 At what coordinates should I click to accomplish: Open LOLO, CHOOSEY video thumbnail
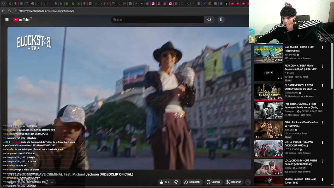point(269,167)
